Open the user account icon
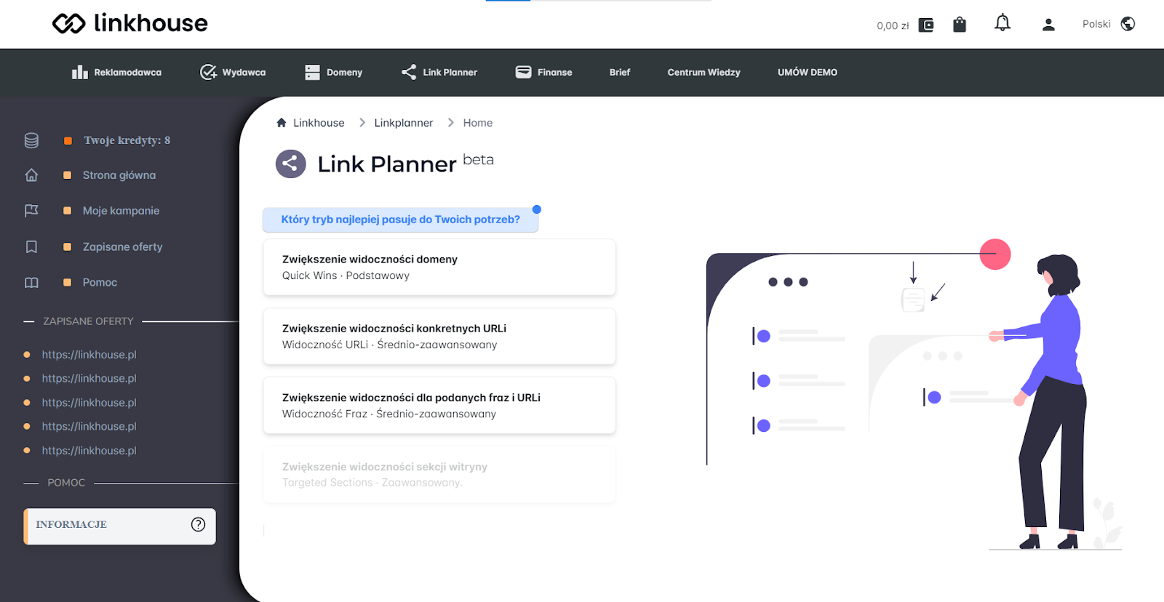Viewport: 1164px width, 602px height. point(1048,25)
